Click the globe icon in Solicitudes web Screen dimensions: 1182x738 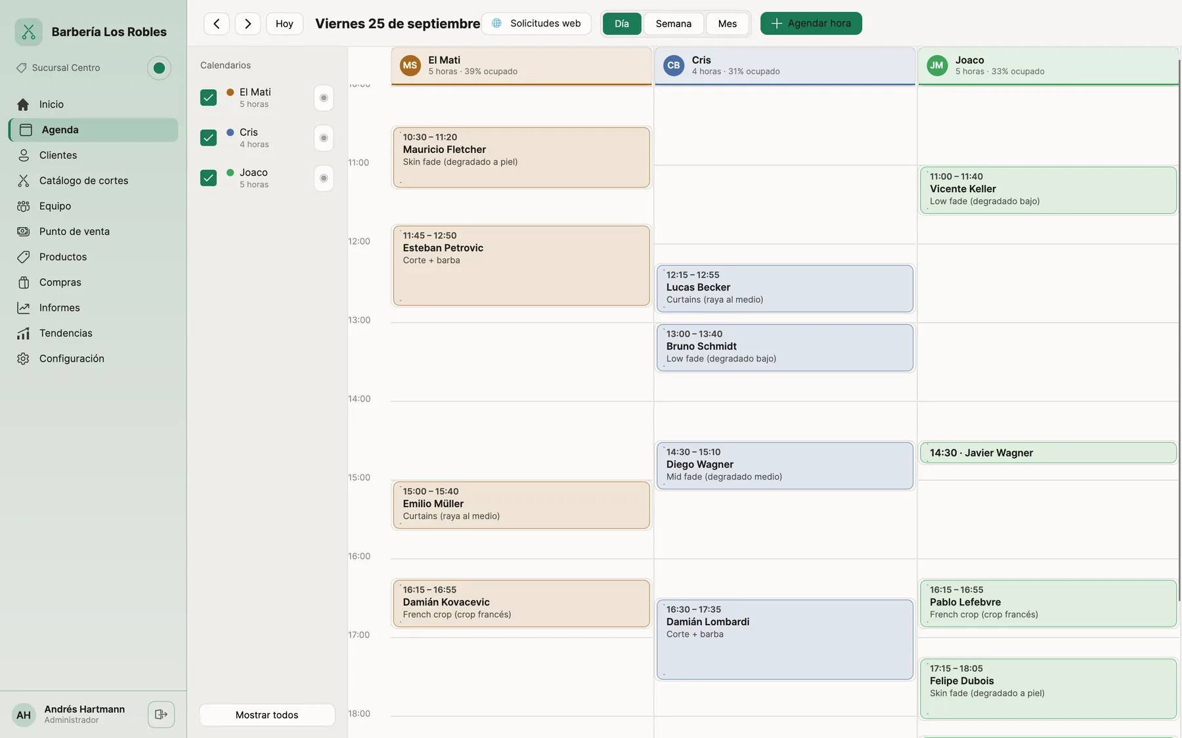[x=497, y=24]
